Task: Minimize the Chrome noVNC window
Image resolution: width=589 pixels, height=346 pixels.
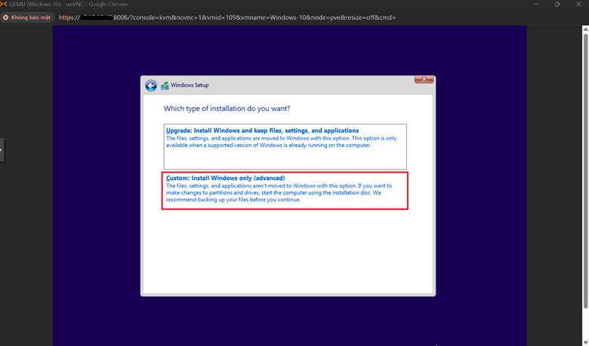Action: point(535,5)
